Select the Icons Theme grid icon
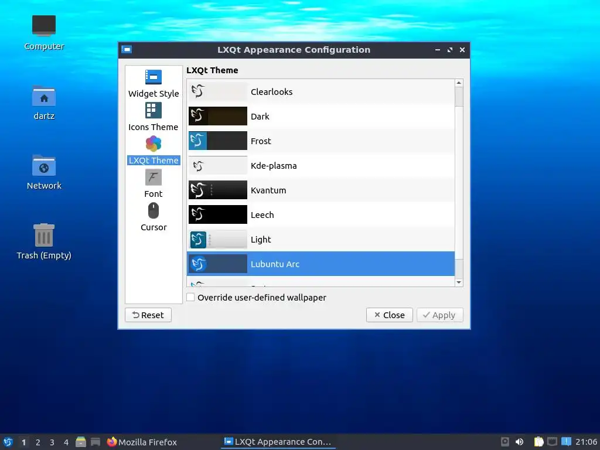Image resolution: width=600 pixels, height=450 pixels. (154, 111)
